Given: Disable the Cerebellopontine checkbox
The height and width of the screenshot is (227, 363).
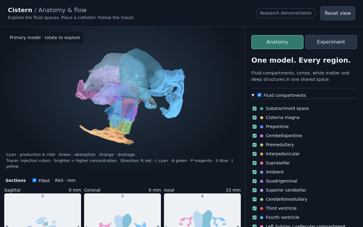Looking at the screenshot, I should (254, 136).
